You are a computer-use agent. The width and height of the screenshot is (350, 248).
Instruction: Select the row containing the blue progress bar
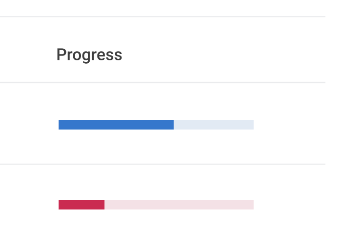162,124
